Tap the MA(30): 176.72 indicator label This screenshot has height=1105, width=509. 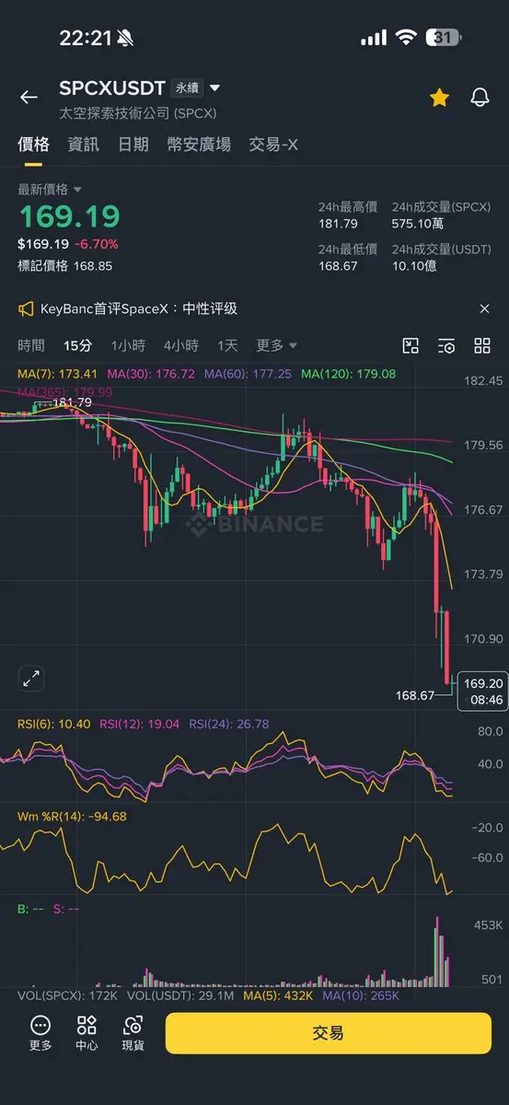(x=151, y=375)
